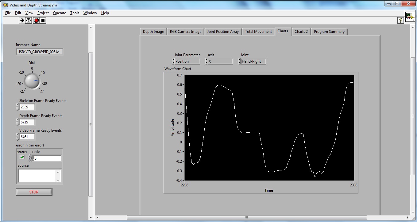Screen dimensions: 417x222
Task: Click the chart's x-axis start value 2238
Action: [x=185, y=185]
